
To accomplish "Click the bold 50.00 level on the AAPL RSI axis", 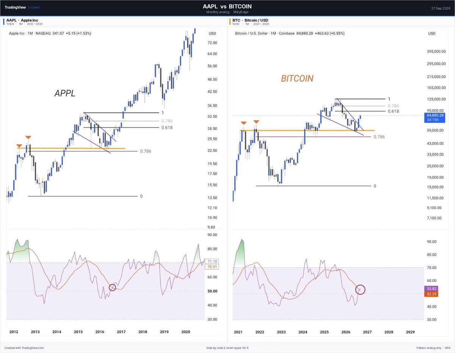I will pos(212,291).
